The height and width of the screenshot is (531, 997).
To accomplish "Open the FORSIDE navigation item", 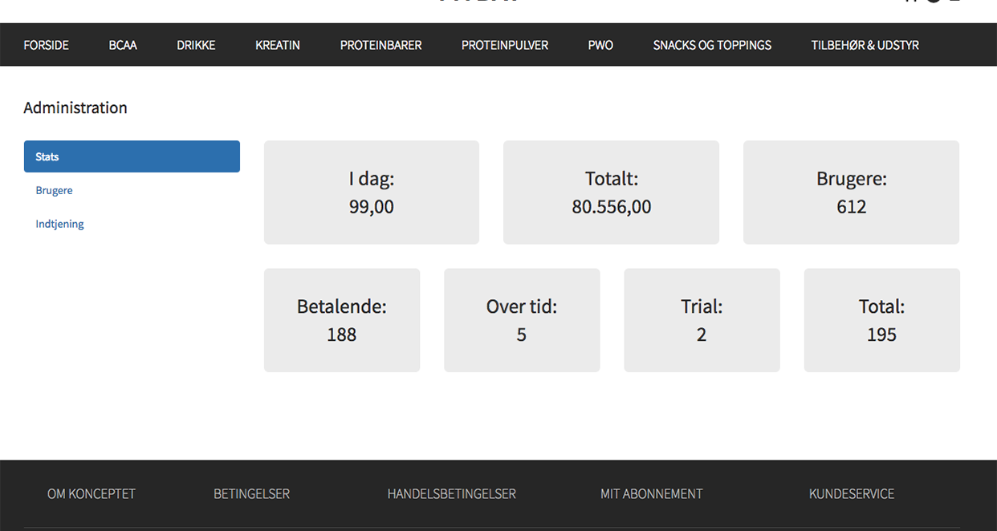I will pos(46,45).
